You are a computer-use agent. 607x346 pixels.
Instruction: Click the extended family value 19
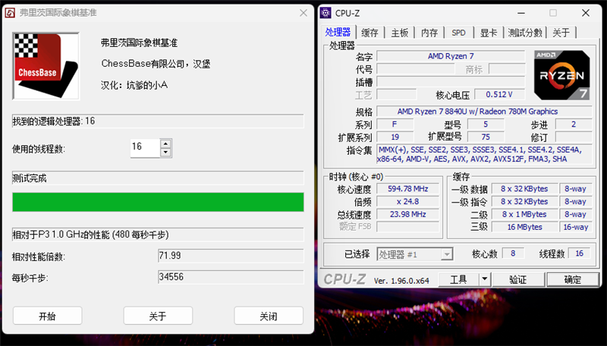pyautogui.click(x=395, y=137)
